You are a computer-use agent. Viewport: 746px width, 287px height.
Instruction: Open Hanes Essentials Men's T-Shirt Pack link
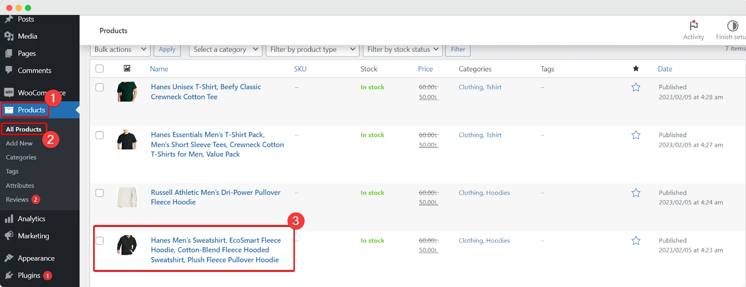pos(217,144)
